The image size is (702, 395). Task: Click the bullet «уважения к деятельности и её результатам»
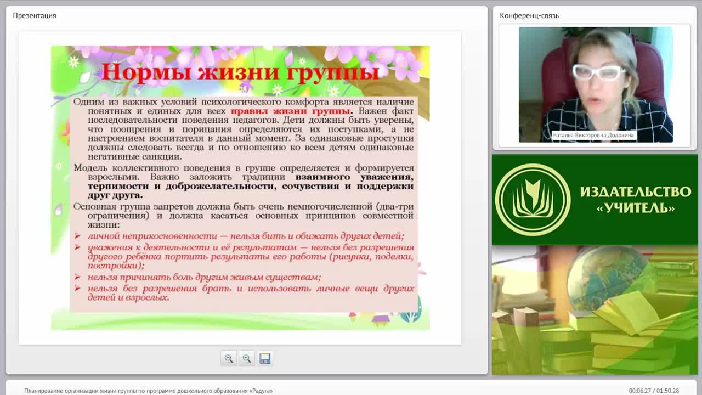click(x=250, y=256)
